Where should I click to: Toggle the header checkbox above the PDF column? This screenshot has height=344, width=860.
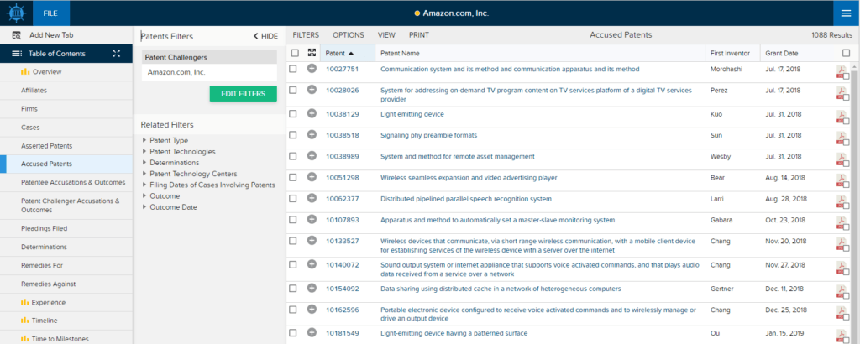847,53
